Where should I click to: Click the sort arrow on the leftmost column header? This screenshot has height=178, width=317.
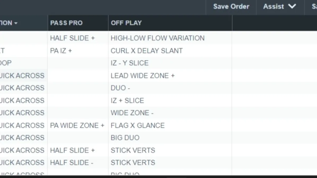(16, 23)
